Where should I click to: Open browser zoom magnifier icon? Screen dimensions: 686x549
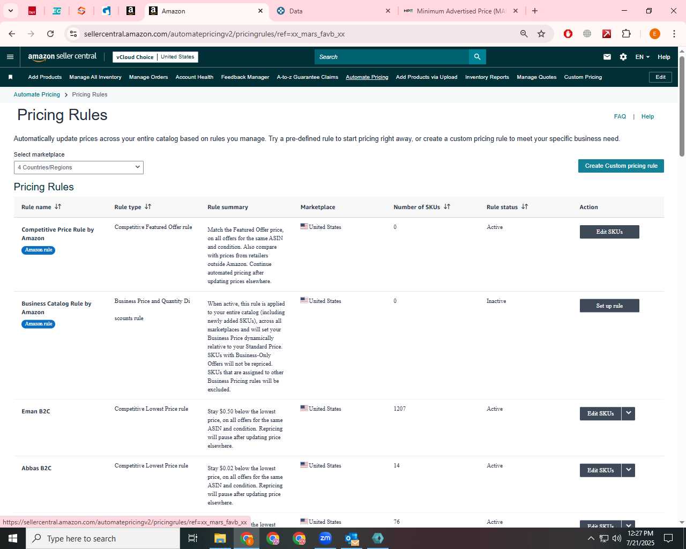524,34
